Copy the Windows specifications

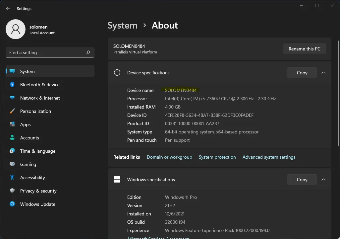[302, 180]
